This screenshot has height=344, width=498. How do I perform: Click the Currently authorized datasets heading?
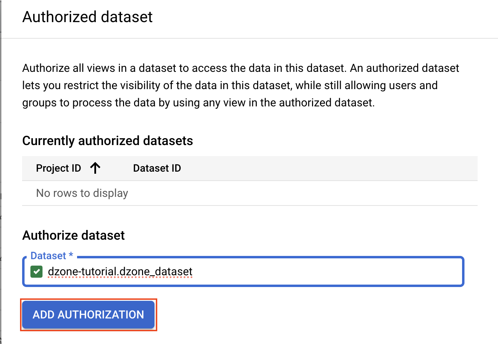coord(107,141)
